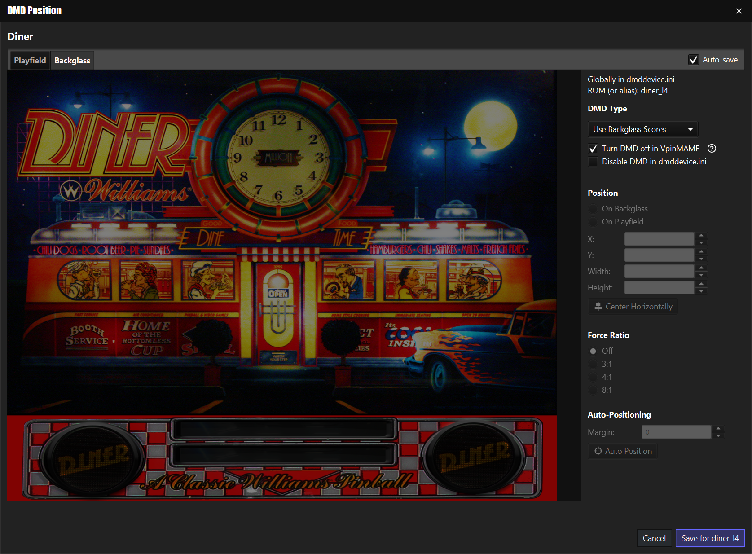Select Force Ratio 3:1
This screenshot has height=554, width=752.
point(593,364)
